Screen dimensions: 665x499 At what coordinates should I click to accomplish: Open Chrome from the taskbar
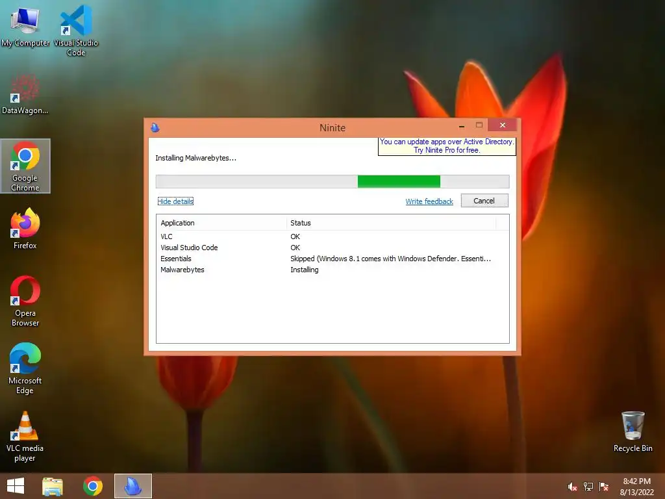tap(92, 486)
